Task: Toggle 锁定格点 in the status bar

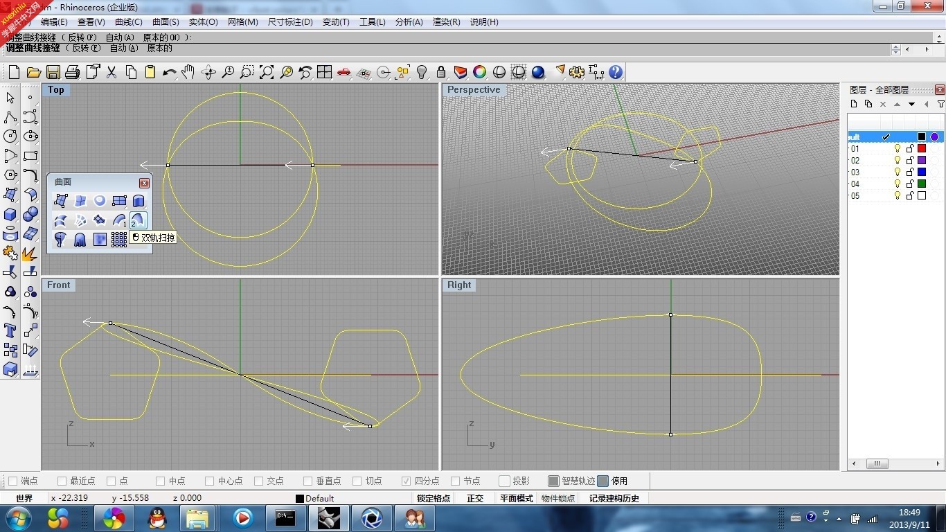Action: (x=434, y=498)
